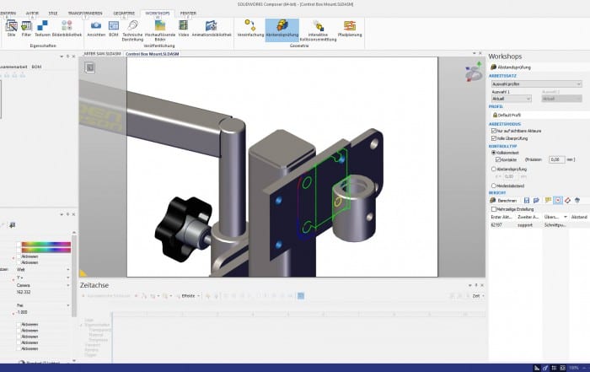Click the Präzision value input field
590x372 pixels.
coord(556,159)
